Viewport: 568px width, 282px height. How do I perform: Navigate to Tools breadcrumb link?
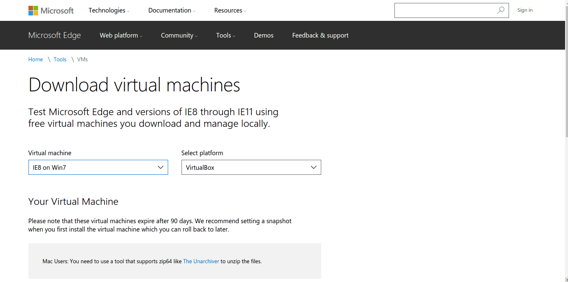tap(60, 59)
